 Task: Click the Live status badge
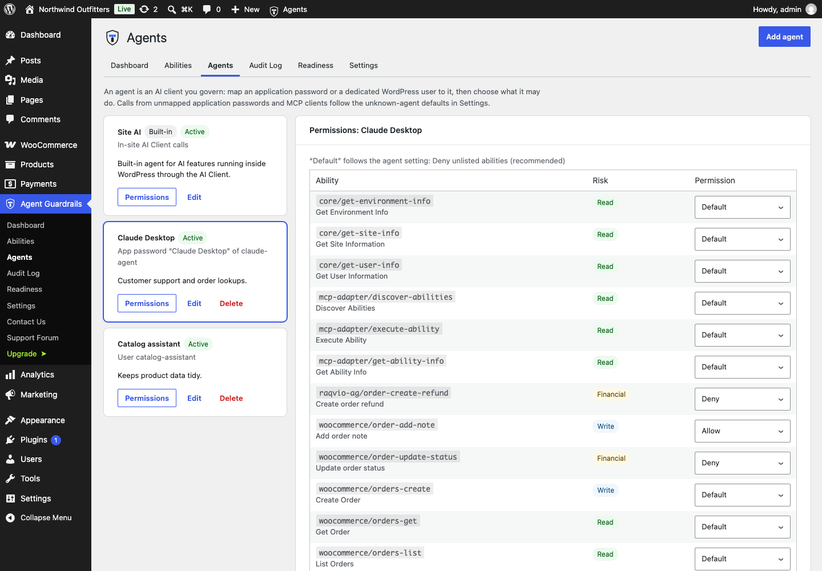point(124,9)
